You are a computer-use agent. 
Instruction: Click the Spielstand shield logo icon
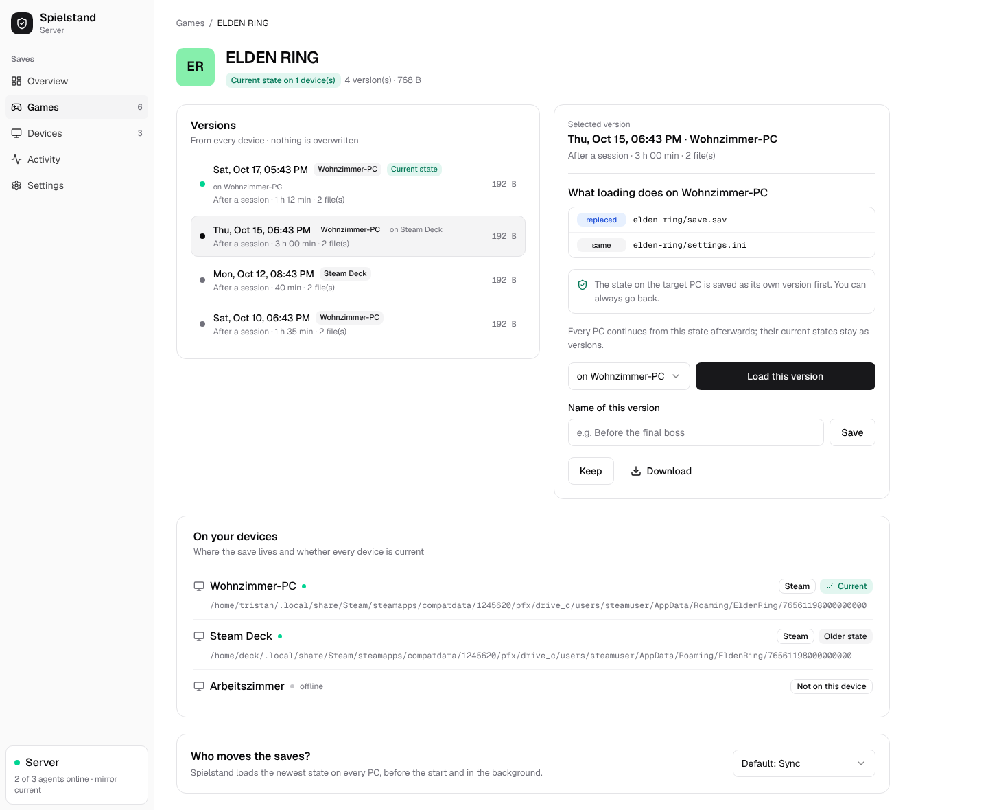click(22, 23)
